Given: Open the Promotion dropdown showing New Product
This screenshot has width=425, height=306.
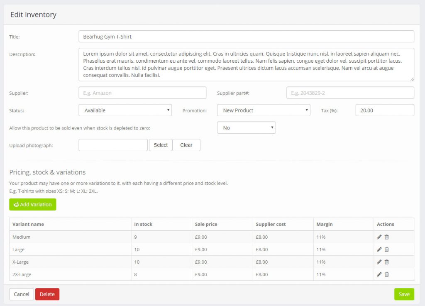Looking at the screenshot, I should click(264, 110).
